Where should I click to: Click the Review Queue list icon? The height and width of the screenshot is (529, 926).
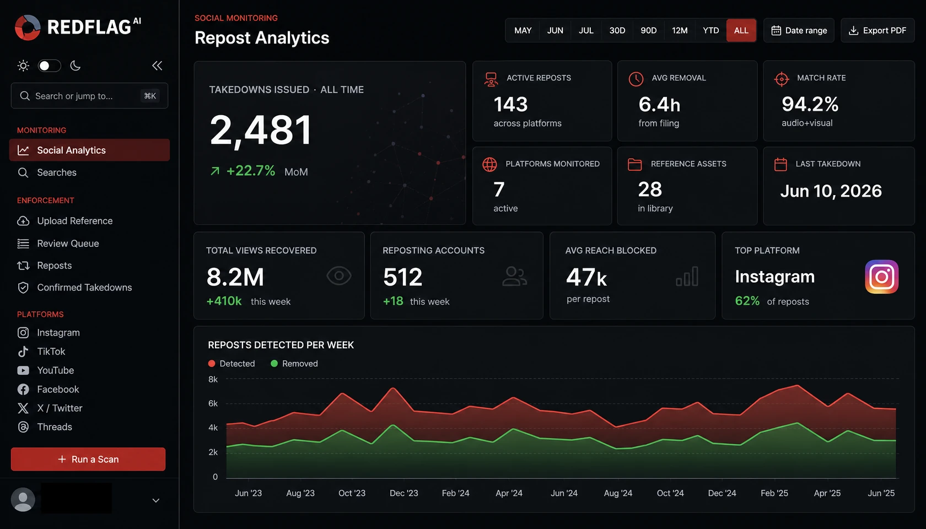point(23,244)
